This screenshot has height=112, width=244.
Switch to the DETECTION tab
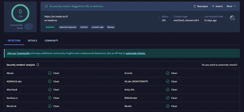(x=14, y=41)
